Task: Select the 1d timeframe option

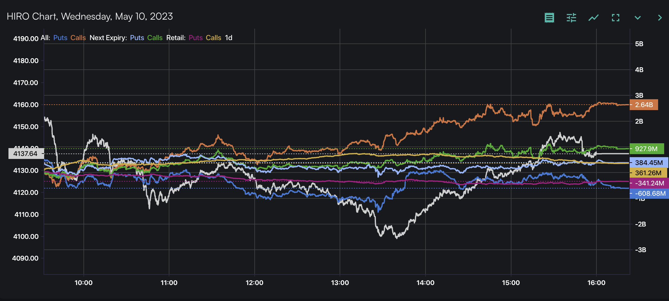Action: (x=229, y=38)
